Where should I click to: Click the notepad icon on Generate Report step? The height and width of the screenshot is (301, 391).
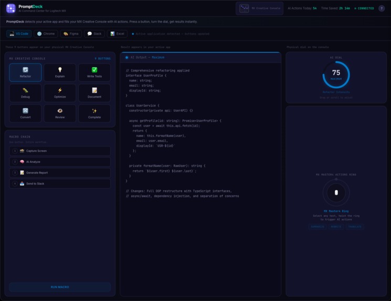[22, 173]
